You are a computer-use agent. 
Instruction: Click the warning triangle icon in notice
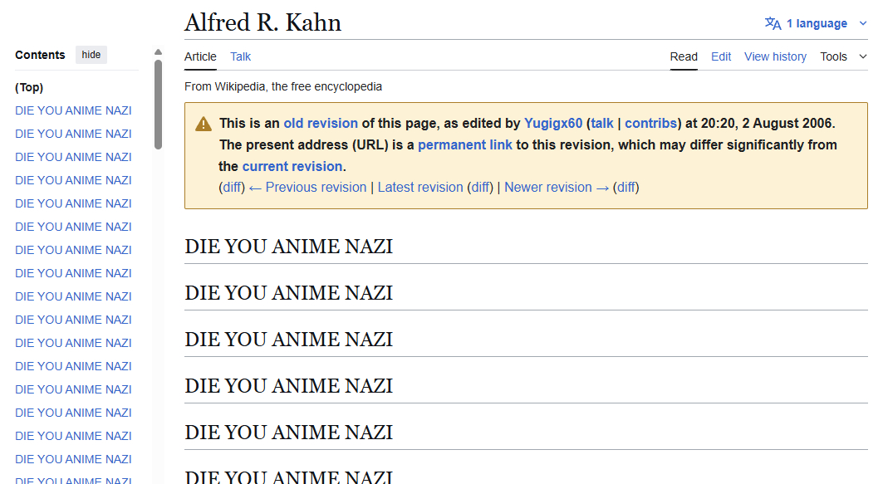204,124
